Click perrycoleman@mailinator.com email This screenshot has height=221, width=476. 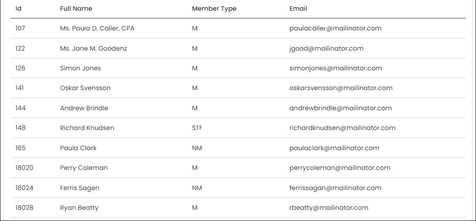point(340,168)
